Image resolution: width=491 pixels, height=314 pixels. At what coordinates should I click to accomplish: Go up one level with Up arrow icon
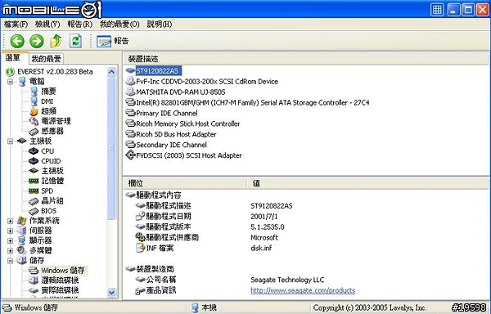pyautogui.click(x=56, y=41)
